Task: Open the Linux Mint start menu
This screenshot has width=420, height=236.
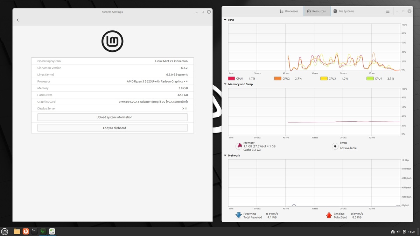Action: coord(5,231)
